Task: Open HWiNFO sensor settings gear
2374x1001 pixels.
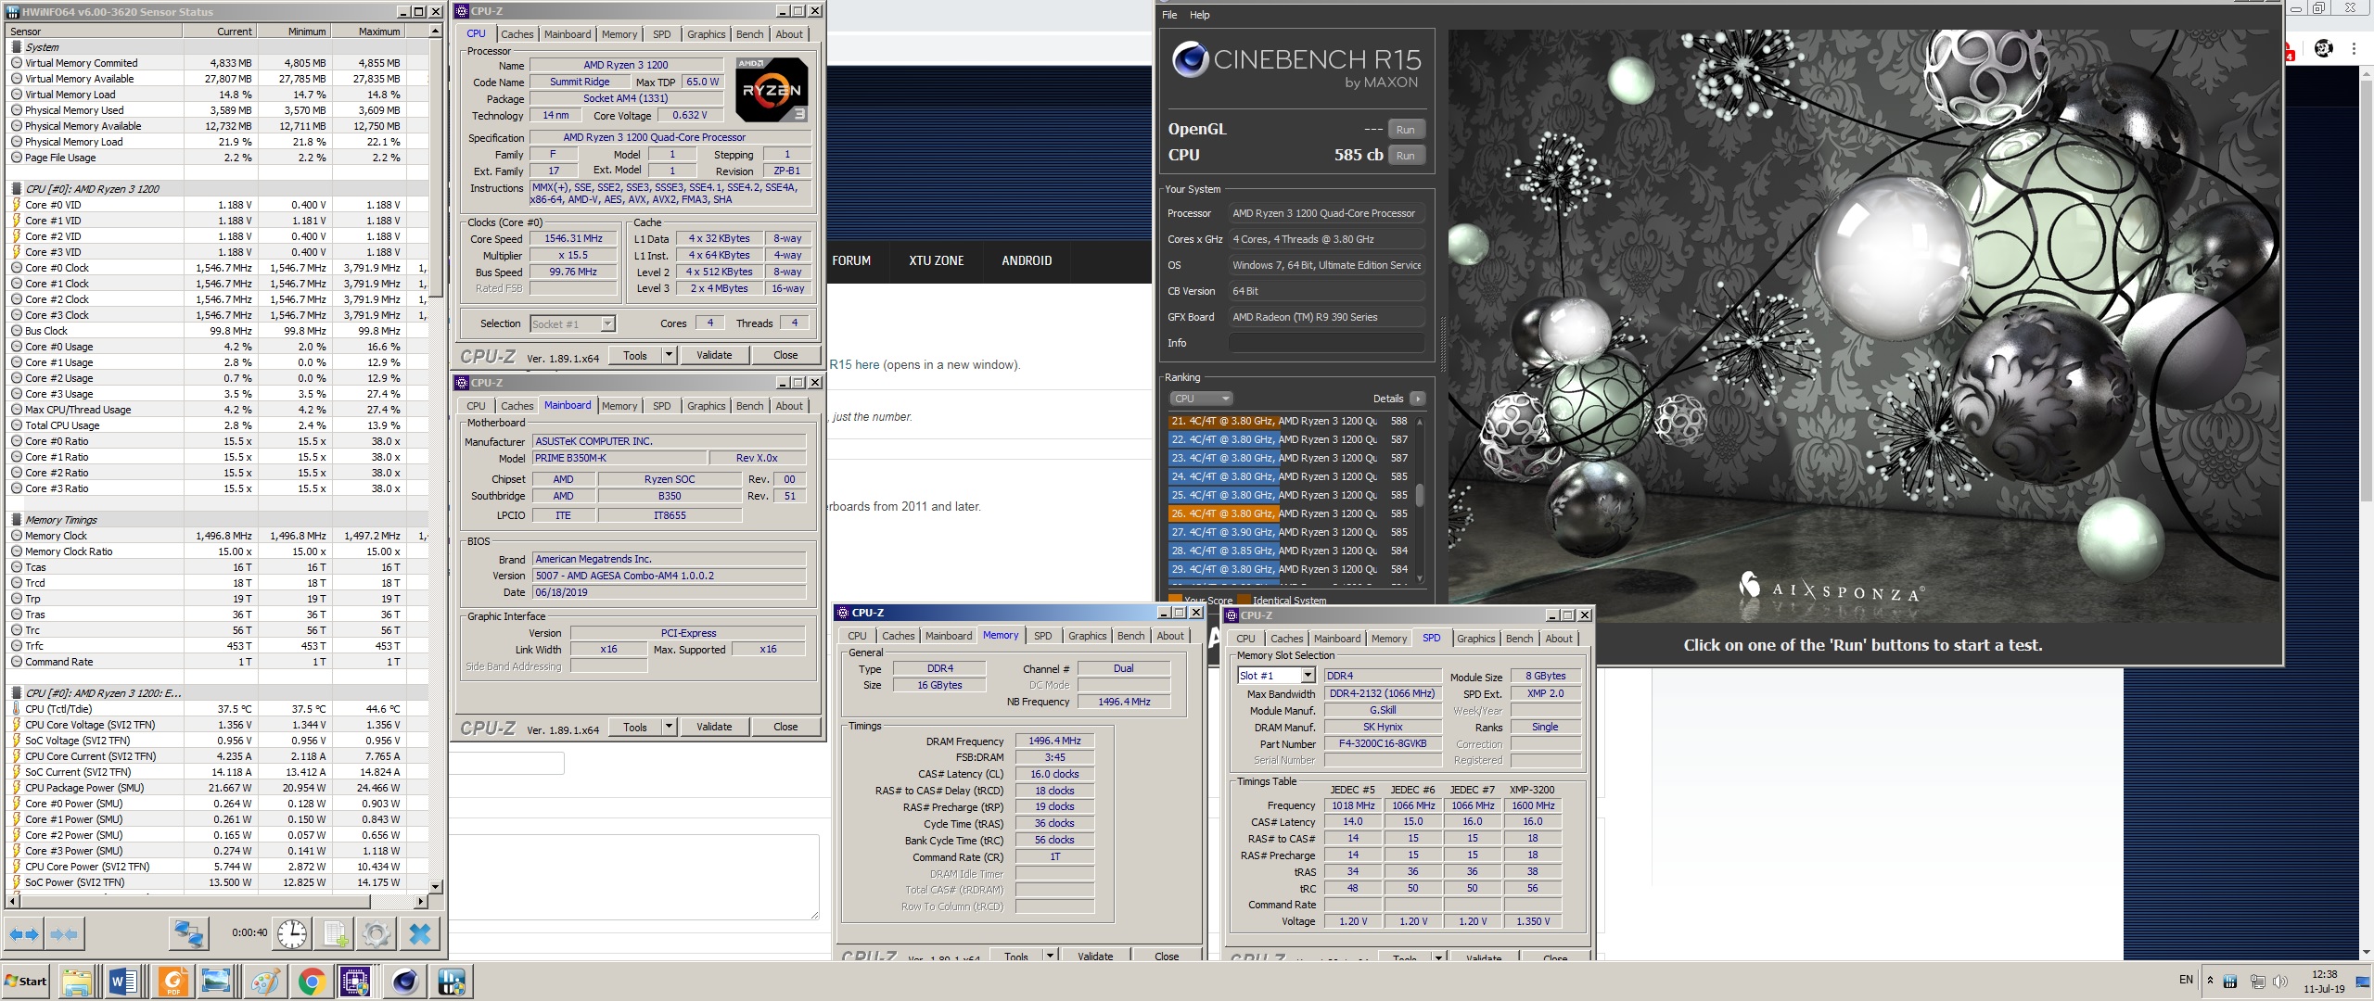Action: 377,934
